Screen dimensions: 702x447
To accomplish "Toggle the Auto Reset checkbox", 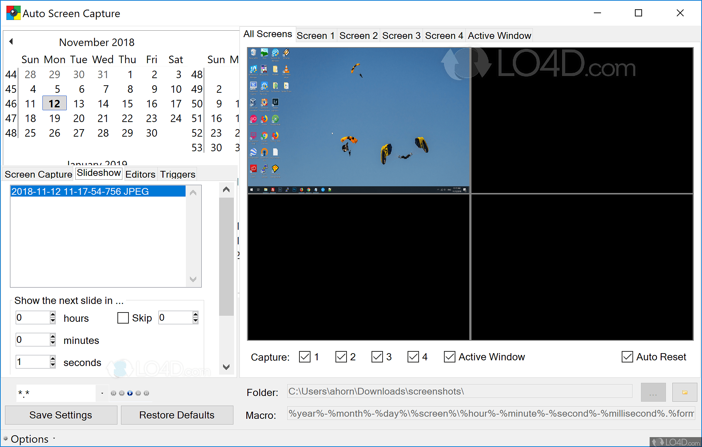I will (x=627, y=357).
